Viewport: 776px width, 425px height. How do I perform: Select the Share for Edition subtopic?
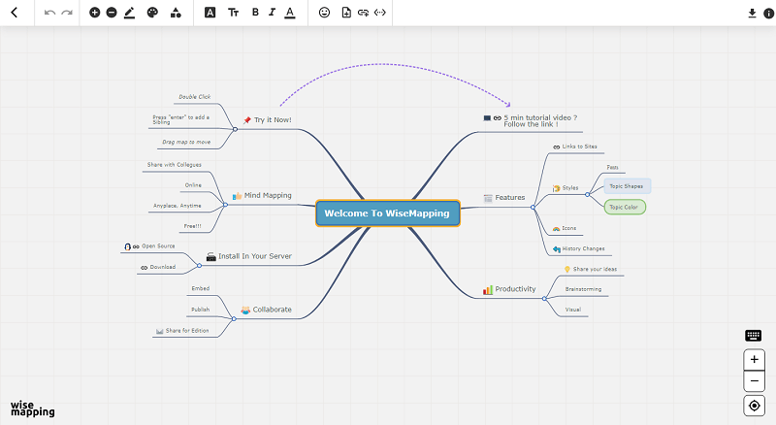(x=187, y=330)
